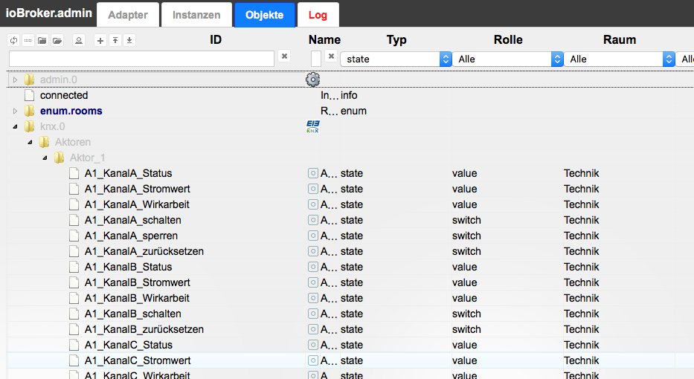Click the download arrow toolbar icon
The width and height of the screenshot is (694, 379).
coord(129,40)
